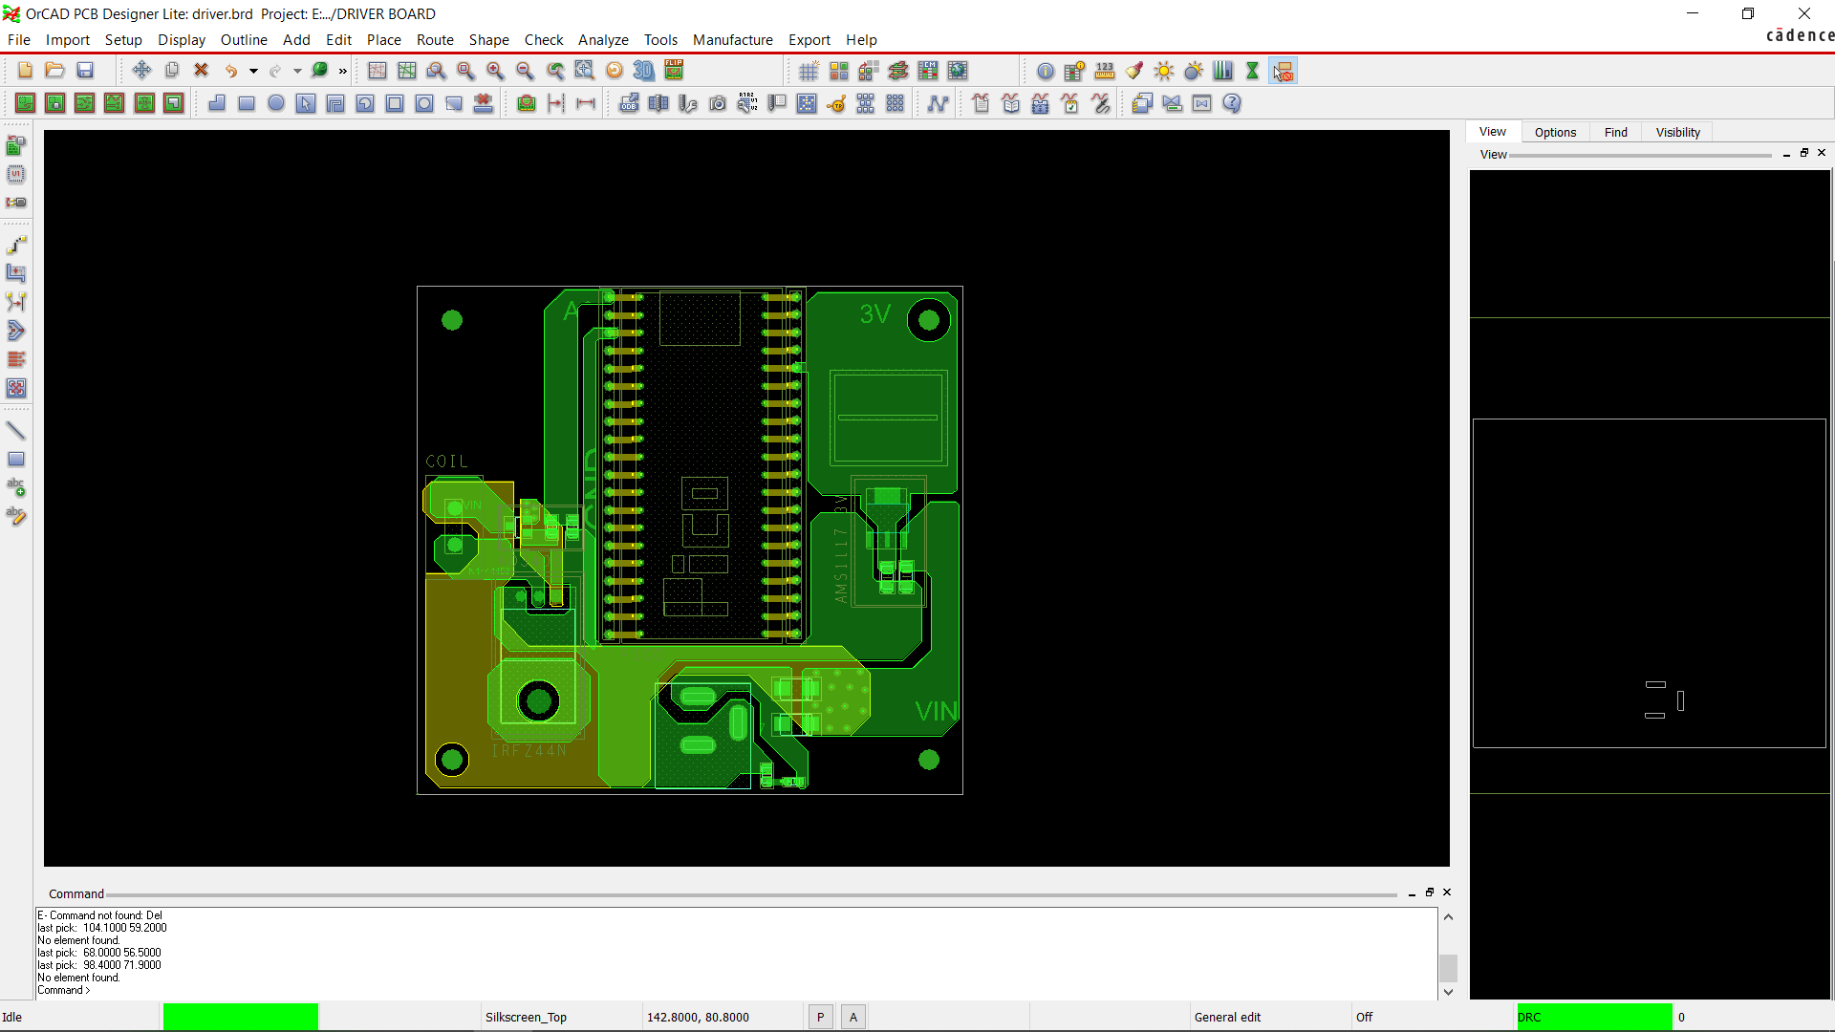This screenshot has width=1835, height=1032.
Task: Click the ODB export icon
Action: 629,103
